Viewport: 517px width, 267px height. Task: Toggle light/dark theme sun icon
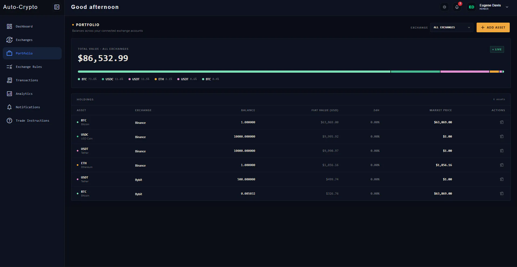[445, 7]
